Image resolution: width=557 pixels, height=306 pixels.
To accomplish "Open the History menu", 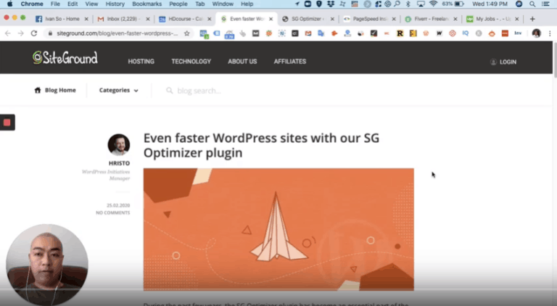I will (x=115, y=4).
